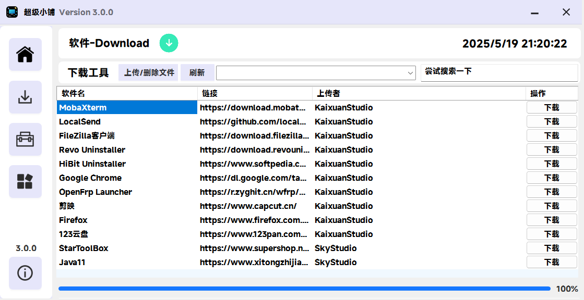
Task: Click the 尝试搜索一下 search field
Action: click(x=499, y=73)
